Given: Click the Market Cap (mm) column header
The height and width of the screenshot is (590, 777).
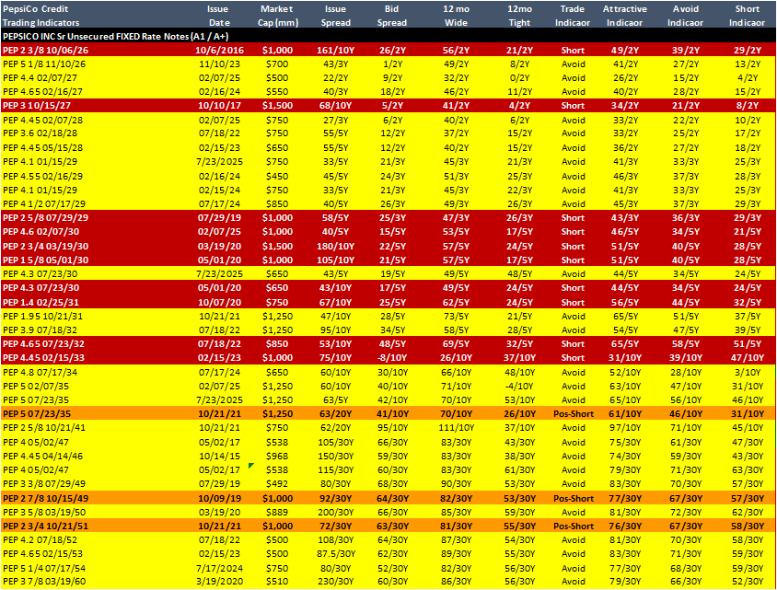Looking at the screenshot, I should [x=277, y=16].
